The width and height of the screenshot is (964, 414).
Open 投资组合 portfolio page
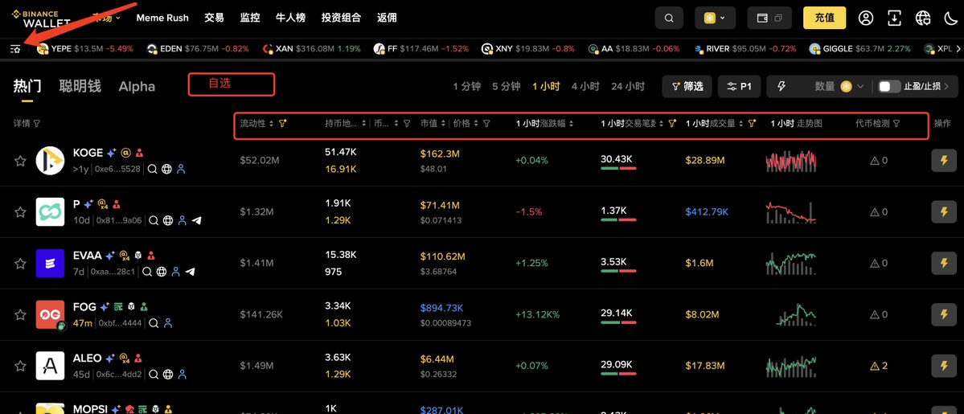point(341,18)
